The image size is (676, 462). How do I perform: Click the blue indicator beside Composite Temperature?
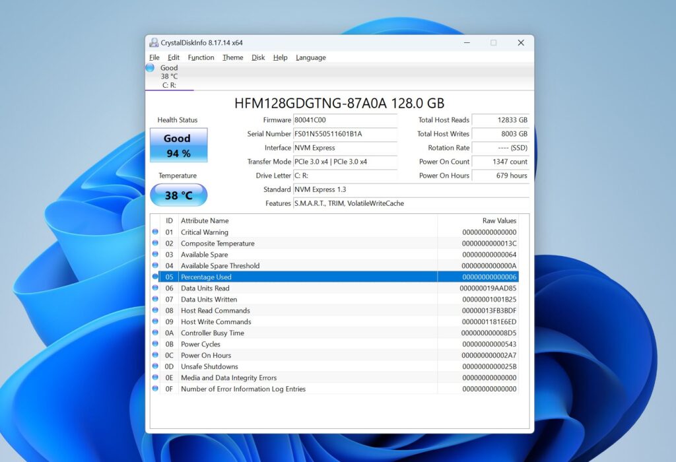tap(154, 243)
